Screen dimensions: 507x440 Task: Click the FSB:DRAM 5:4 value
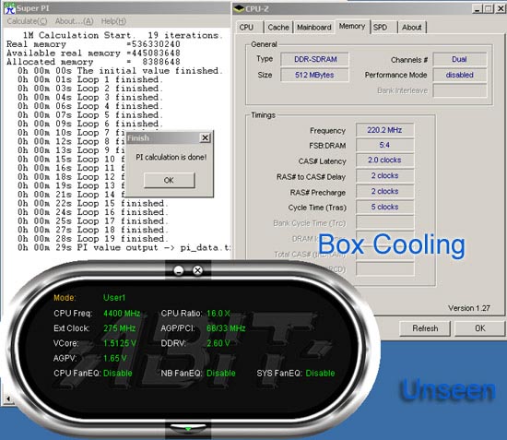(384, 145)
